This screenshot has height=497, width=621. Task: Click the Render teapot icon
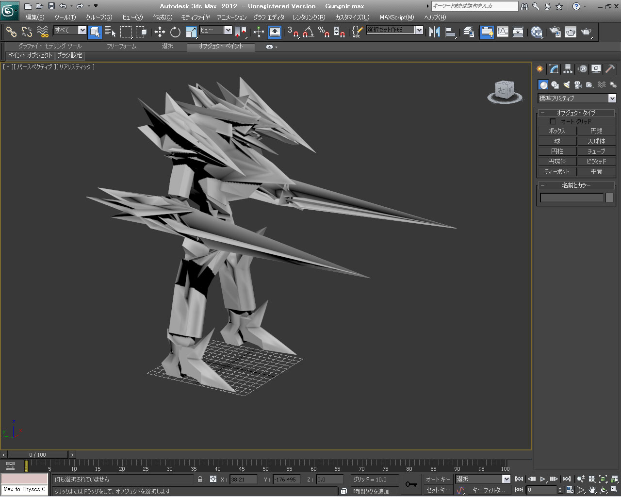click(x=586, y=32)
